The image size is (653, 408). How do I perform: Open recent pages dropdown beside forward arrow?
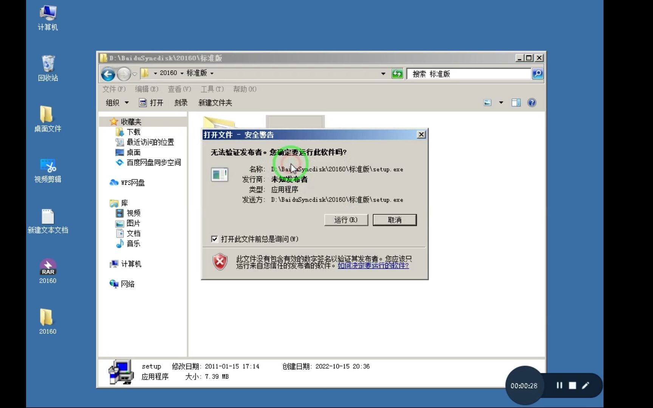[135, 74]
